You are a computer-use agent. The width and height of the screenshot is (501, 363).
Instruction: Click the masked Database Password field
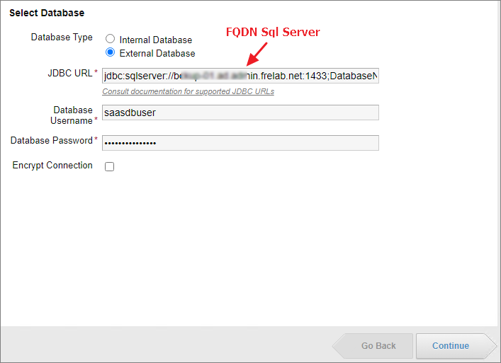pos(240,143)
